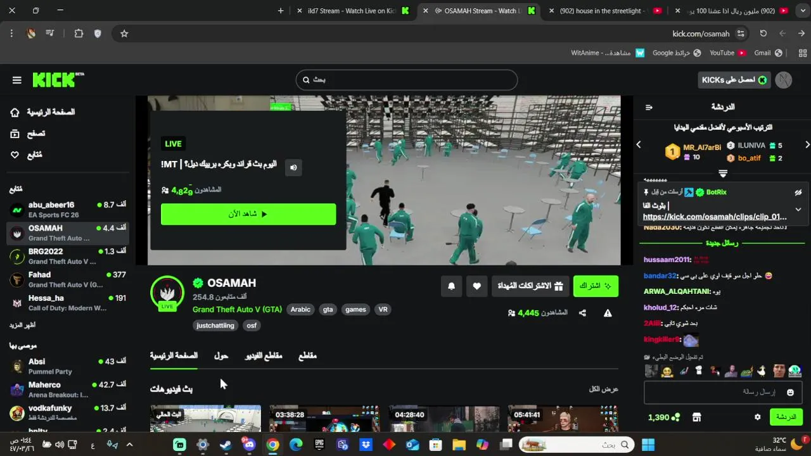811x456 pixels.
Task: Hide the pinned BotRix message
Action: point(798,193)
